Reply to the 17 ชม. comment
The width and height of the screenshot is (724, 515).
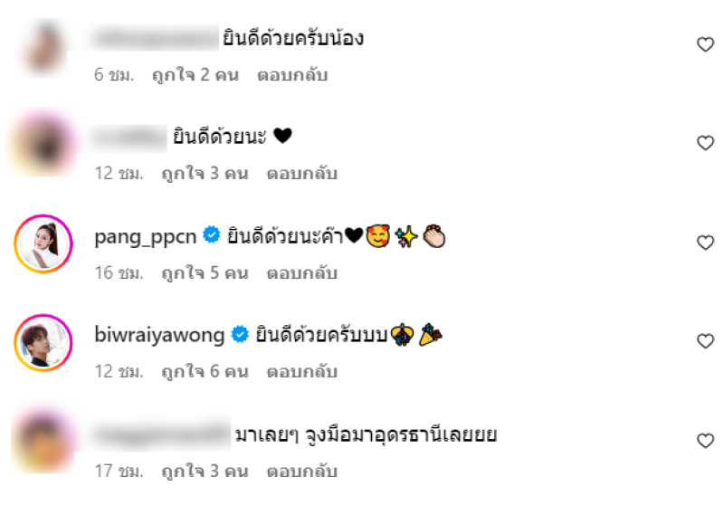pyautogui.click(x=302, y=472)
